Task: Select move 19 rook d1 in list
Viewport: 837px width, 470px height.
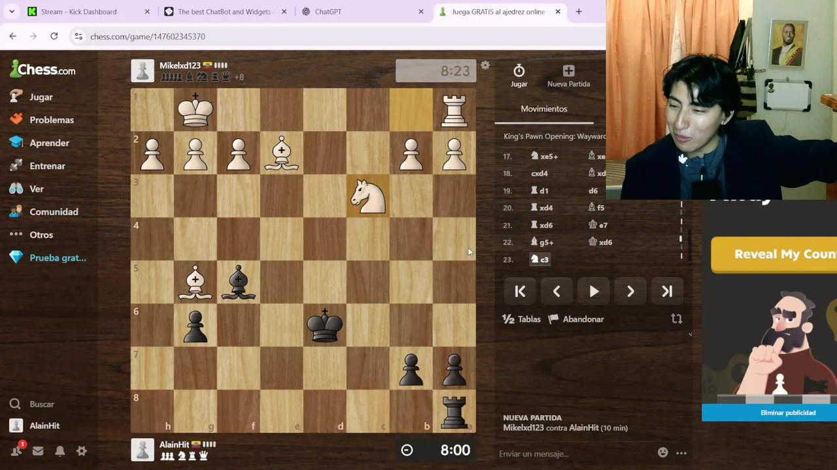Action: 540,191
